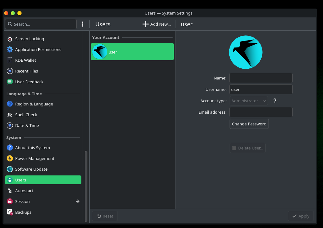Click the Software Update icon
The width and height of the screenshot is (323, 228).
pos(10,169)
